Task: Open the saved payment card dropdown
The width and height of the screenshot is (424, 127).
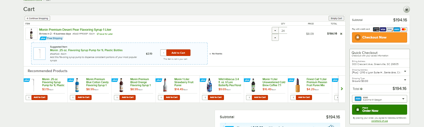Action: pyautogui.click(x=379, y=99)
